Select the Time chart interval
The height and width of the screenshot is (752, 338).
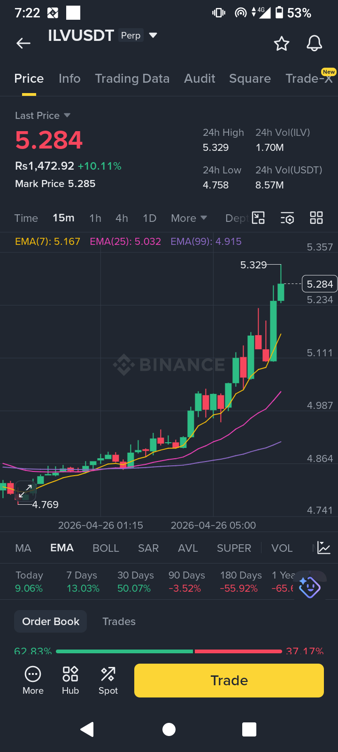(26, 218)
